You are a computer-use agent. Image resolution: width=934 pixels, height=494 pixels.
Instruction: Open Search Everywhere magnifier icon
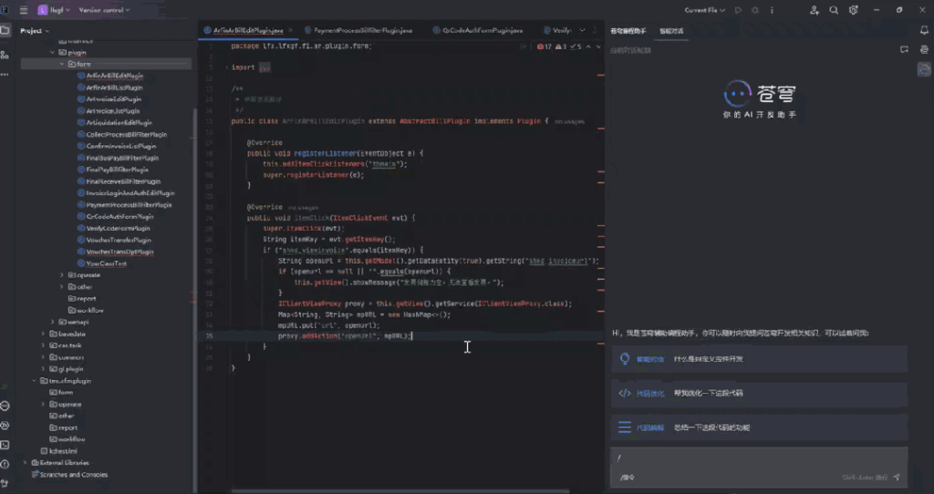click(832, 10)
